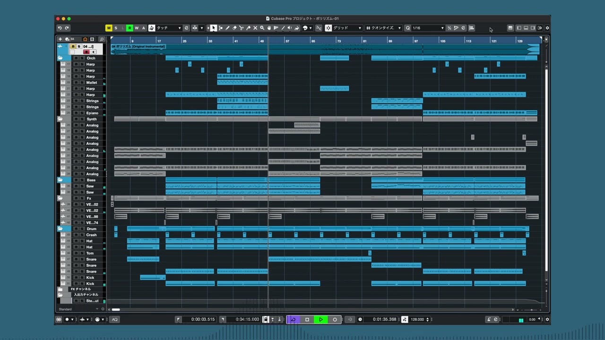Expand the Fx folder track

(x=60, y=198)
